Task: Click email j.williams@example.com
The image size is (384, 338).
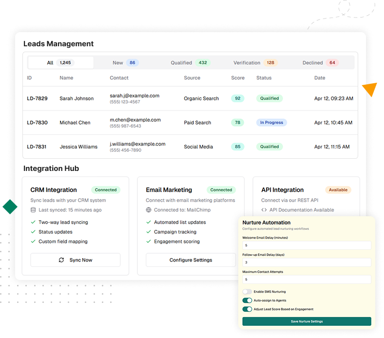Action: point(137,144)
